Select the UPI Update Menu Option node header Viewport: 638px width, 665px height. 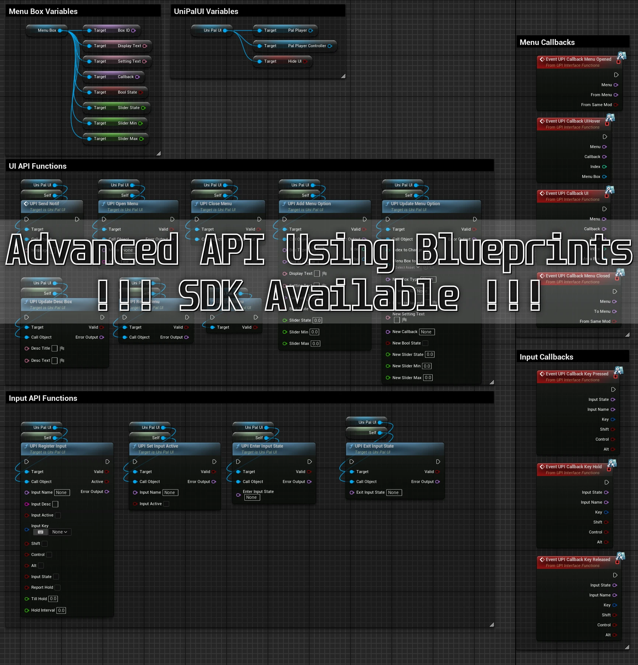(x=431, y=206)
